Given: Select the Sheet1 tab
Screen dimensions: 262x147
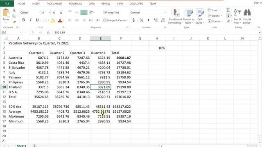Looking at the screenshot, I should coord(21,146).
